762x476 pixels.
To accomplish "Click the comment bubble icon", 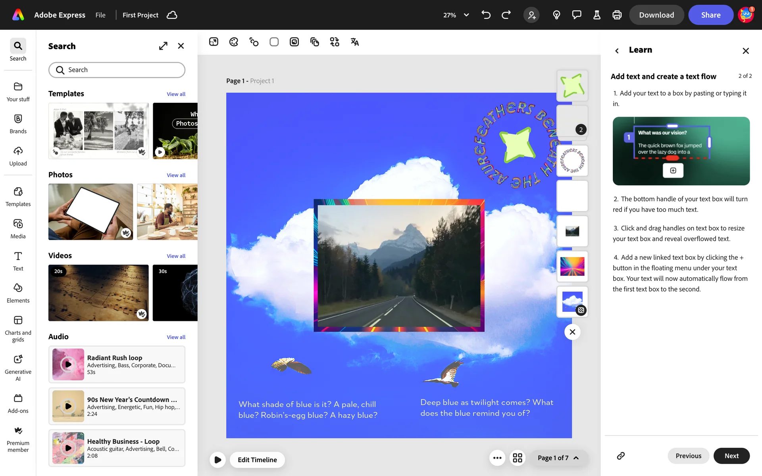I will pyautogui.click(x=577, y=15).
